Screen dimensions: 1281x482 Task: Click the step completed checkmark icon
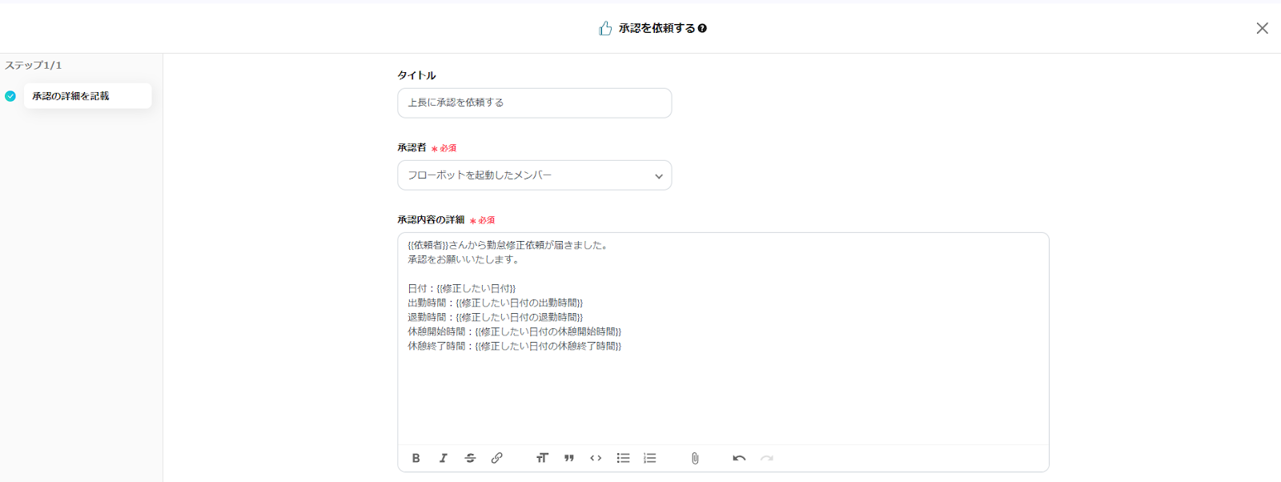[10, 96]
